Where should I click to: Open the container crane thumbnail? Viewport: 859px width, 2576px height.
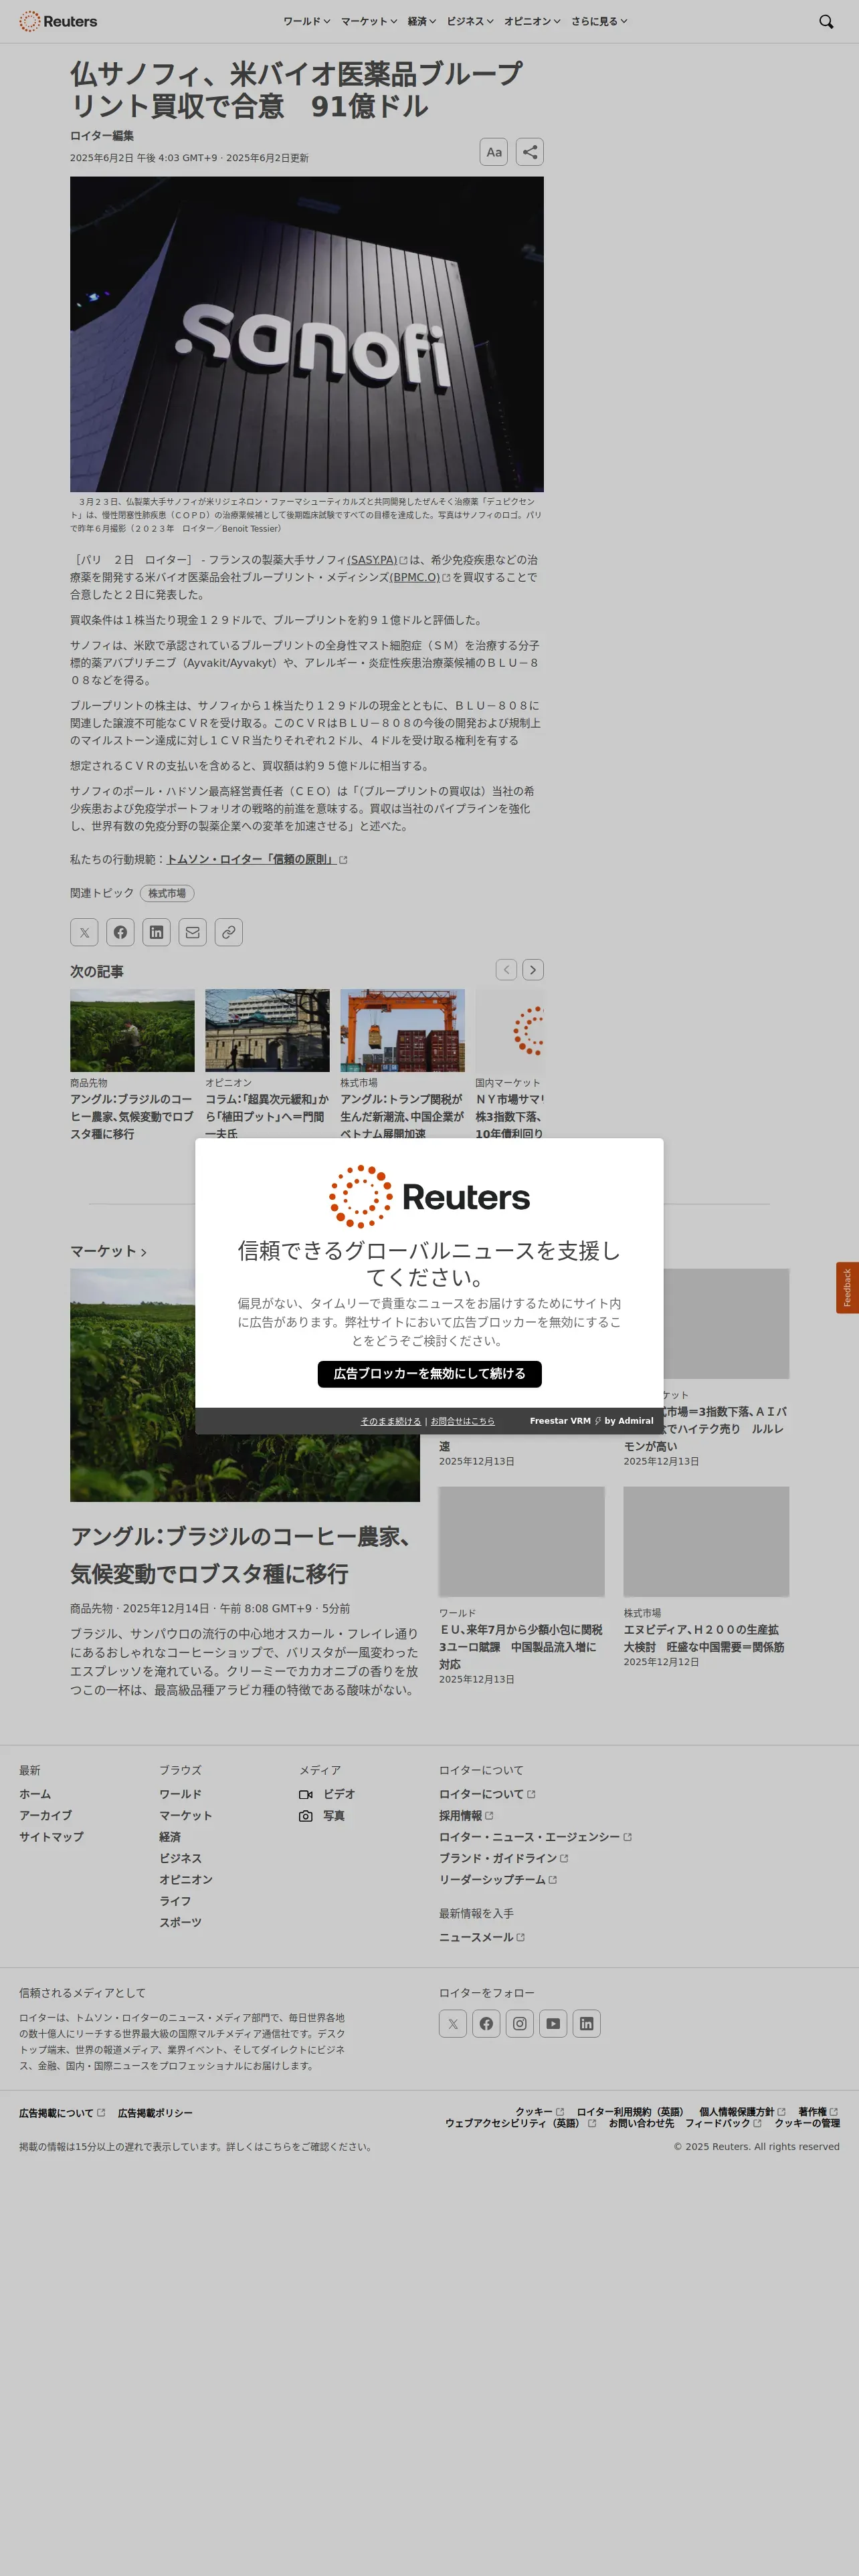point(402,1030)
